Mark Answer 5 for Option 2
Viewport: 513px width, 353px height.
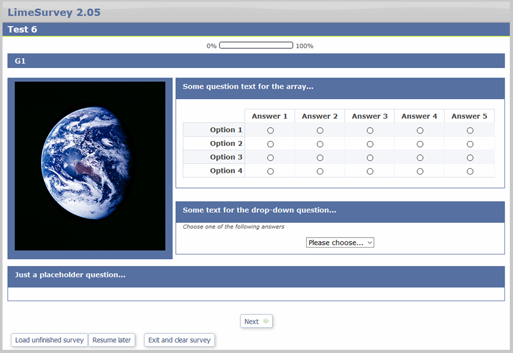pos(470,144)
